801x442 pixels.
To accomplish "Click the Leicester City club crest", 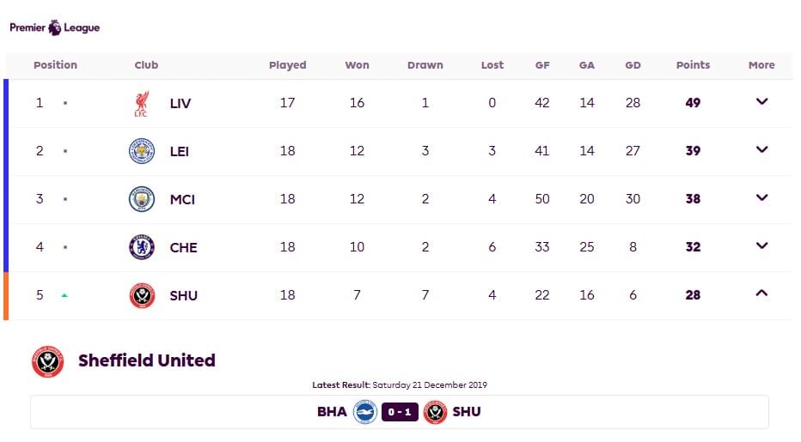I will click(142, 151).
